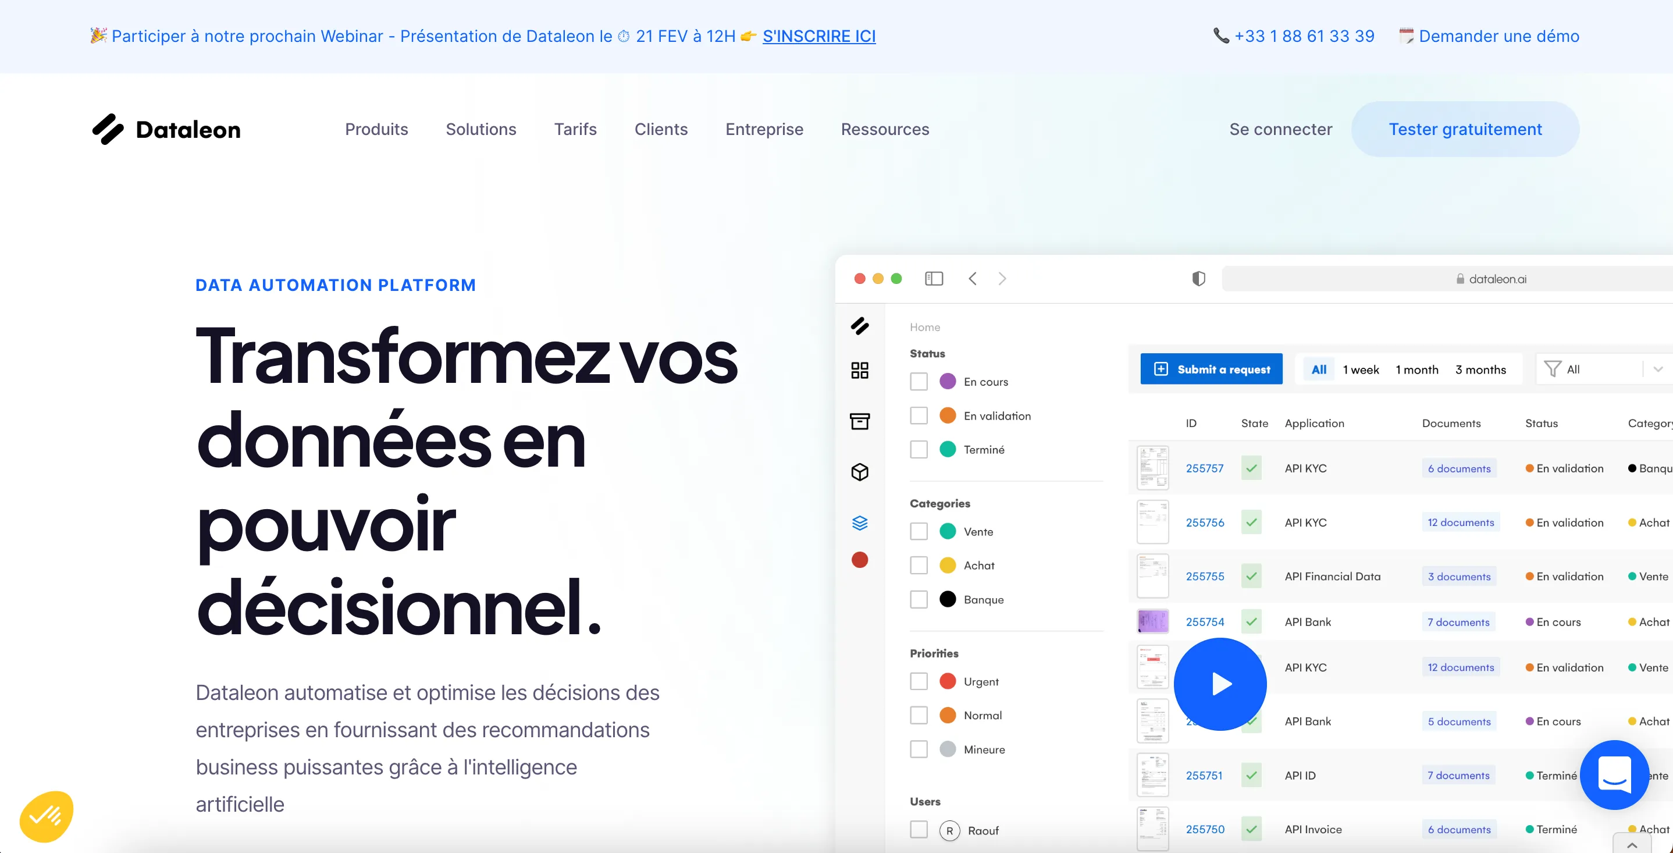Click the phone icon beside the number

tap(1221, 35)
